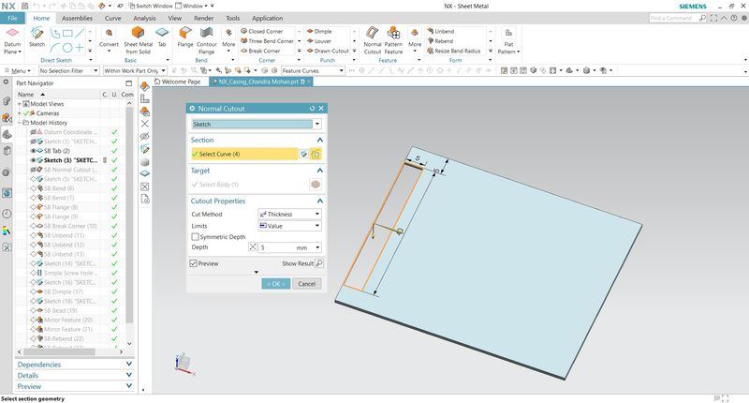Click the Sketch Section icon in dialog
The width and height of the screenshot is (749, 403).
click(303, 154)
